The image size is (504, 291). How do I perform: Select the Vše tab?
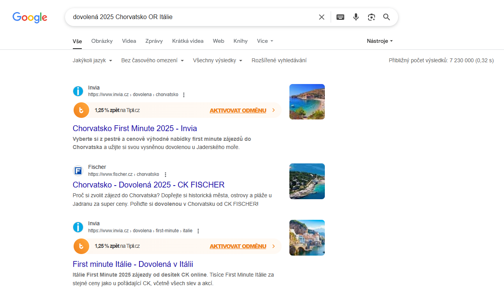pos(77,41)
